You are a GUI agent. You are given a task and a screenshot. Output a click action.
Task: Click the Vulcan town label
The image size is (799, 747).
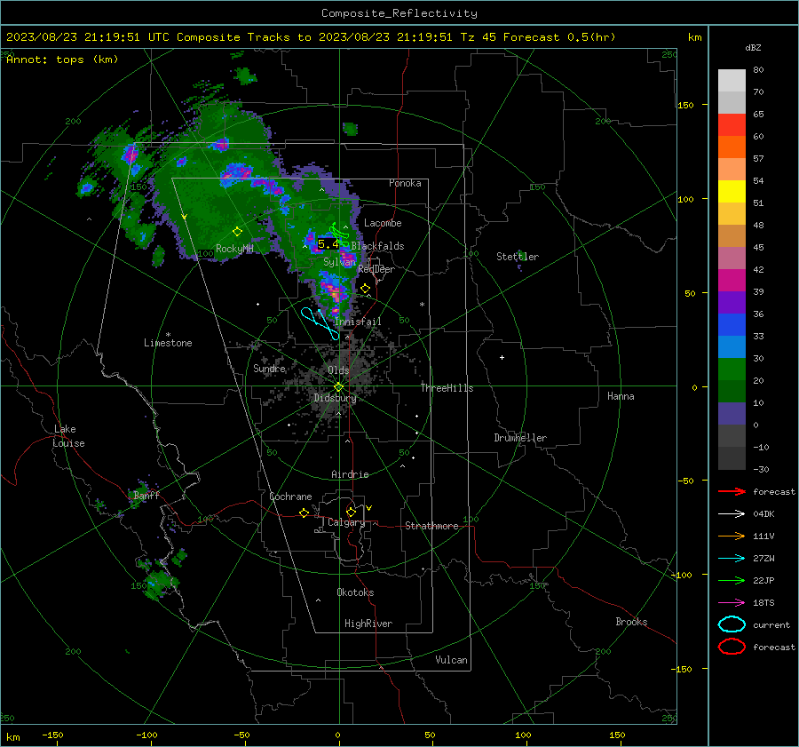tap(452, 660)
